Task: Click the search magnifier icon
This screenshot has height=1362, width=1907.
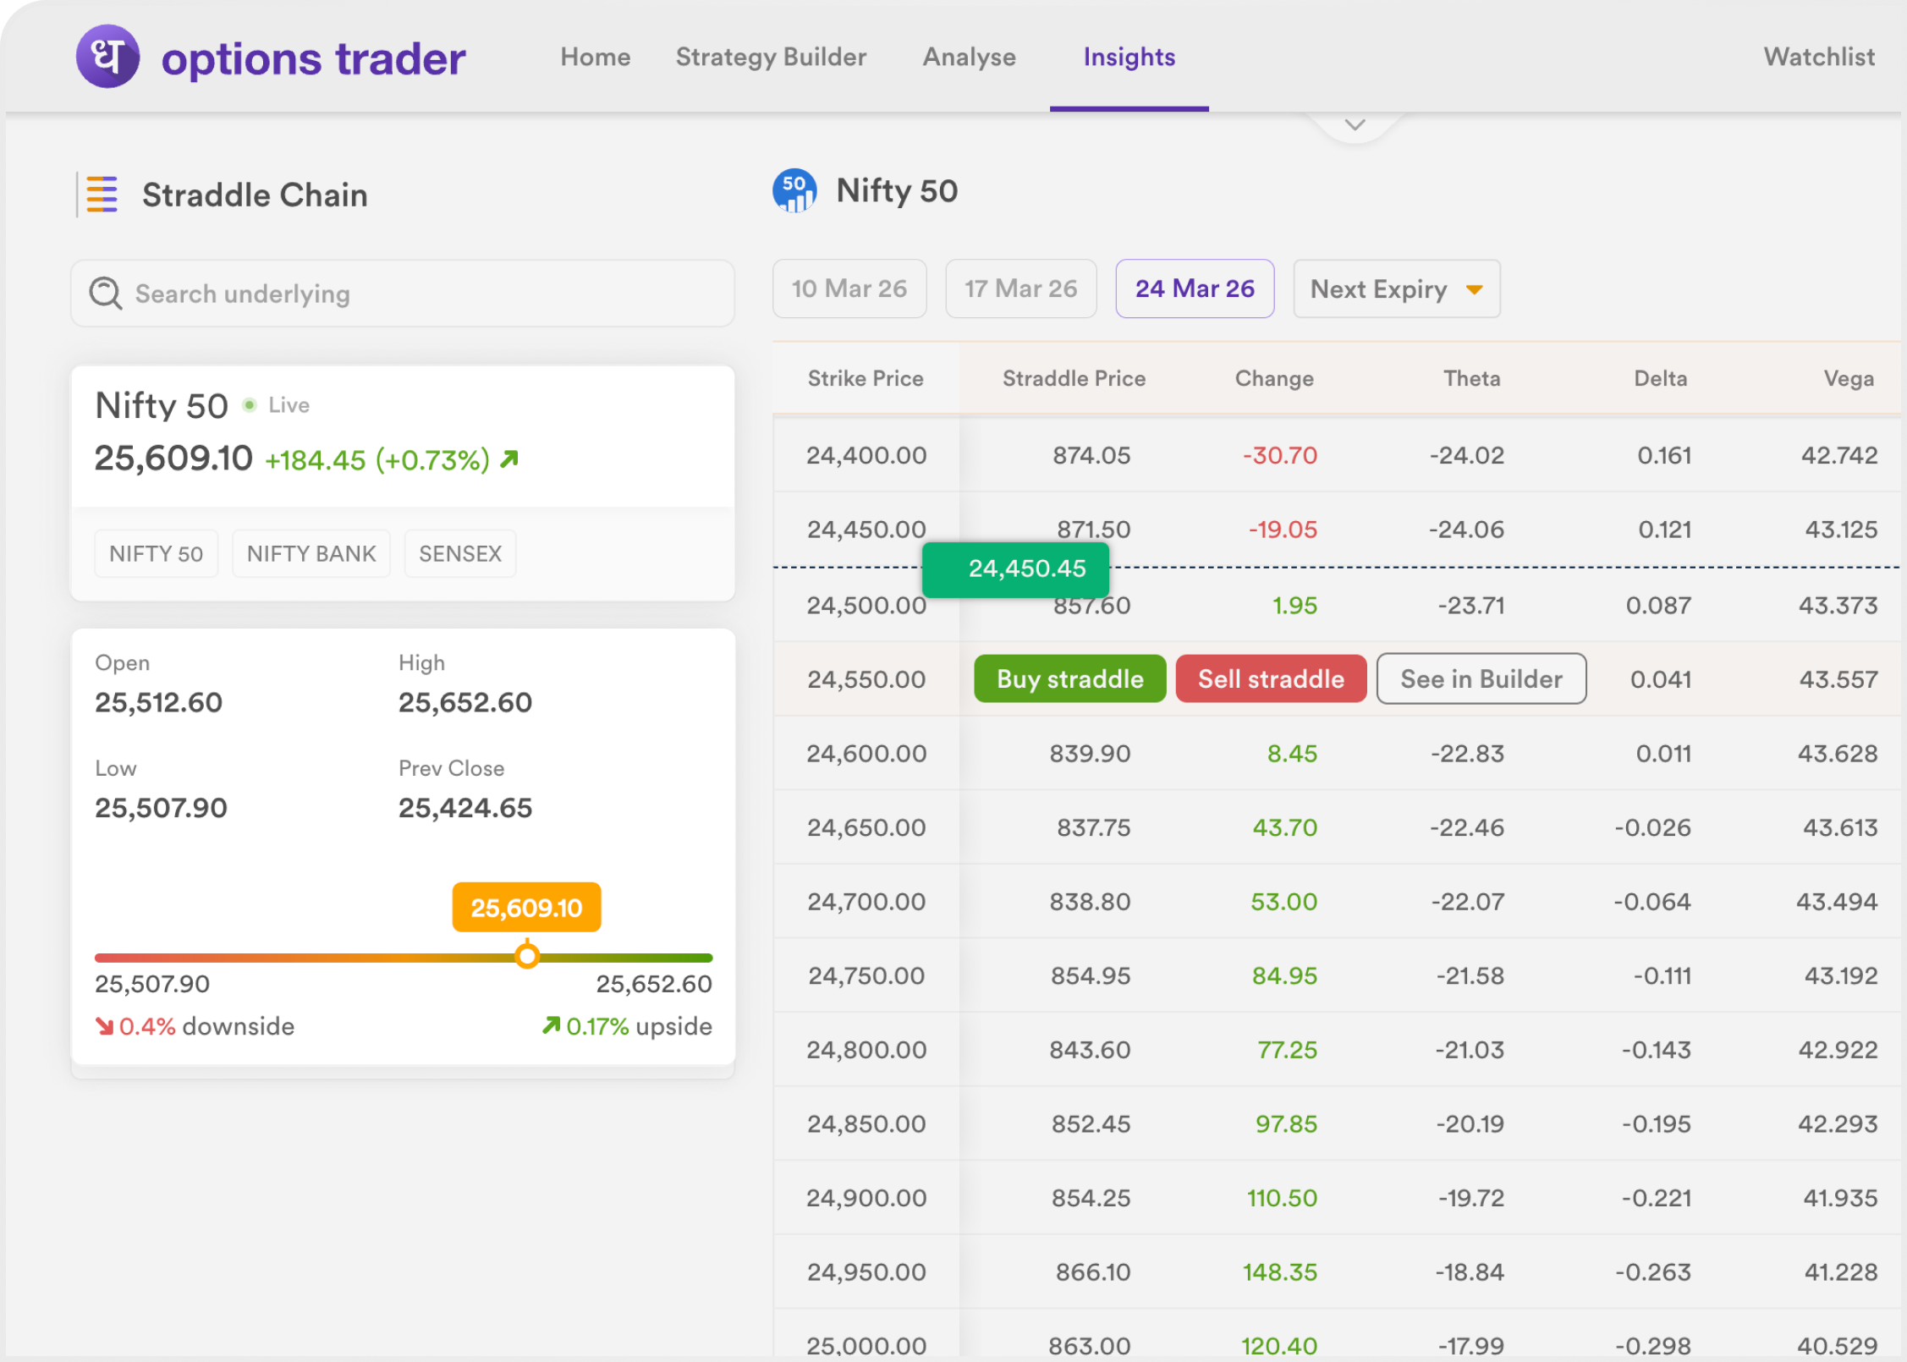Action: coord(106,294)
